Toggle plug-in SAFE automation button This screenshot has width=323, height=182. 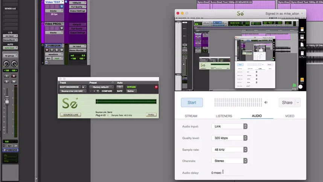[x=120, y=91]
